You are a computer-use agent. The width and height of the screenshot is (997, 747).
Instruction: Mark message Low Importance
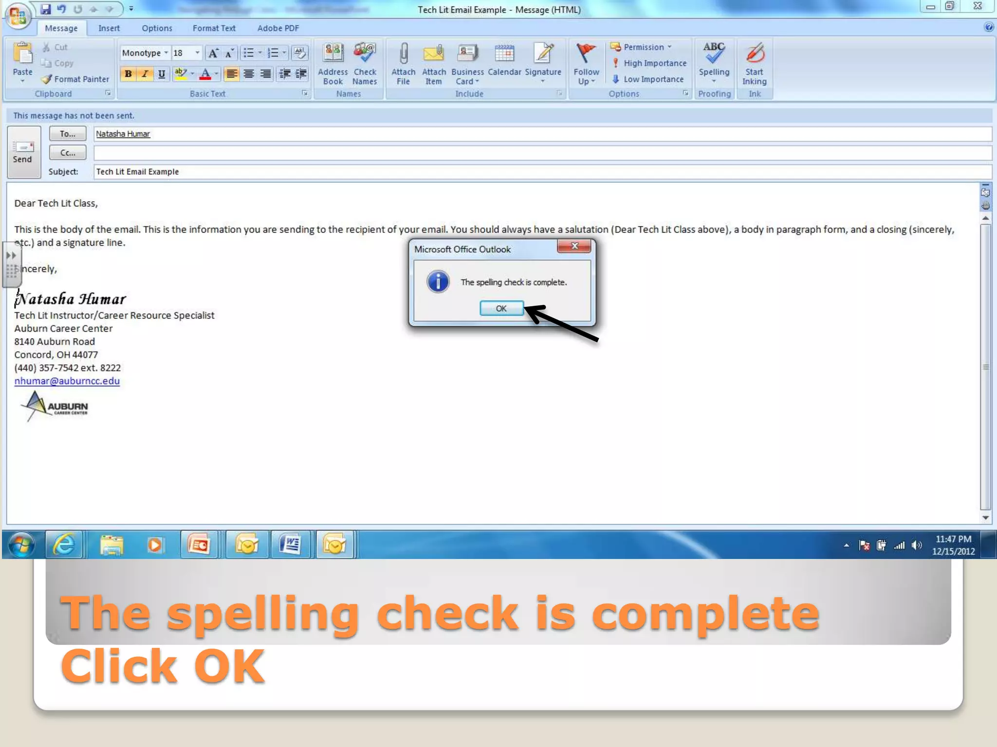pyautogui.click(x=648, y=79)
